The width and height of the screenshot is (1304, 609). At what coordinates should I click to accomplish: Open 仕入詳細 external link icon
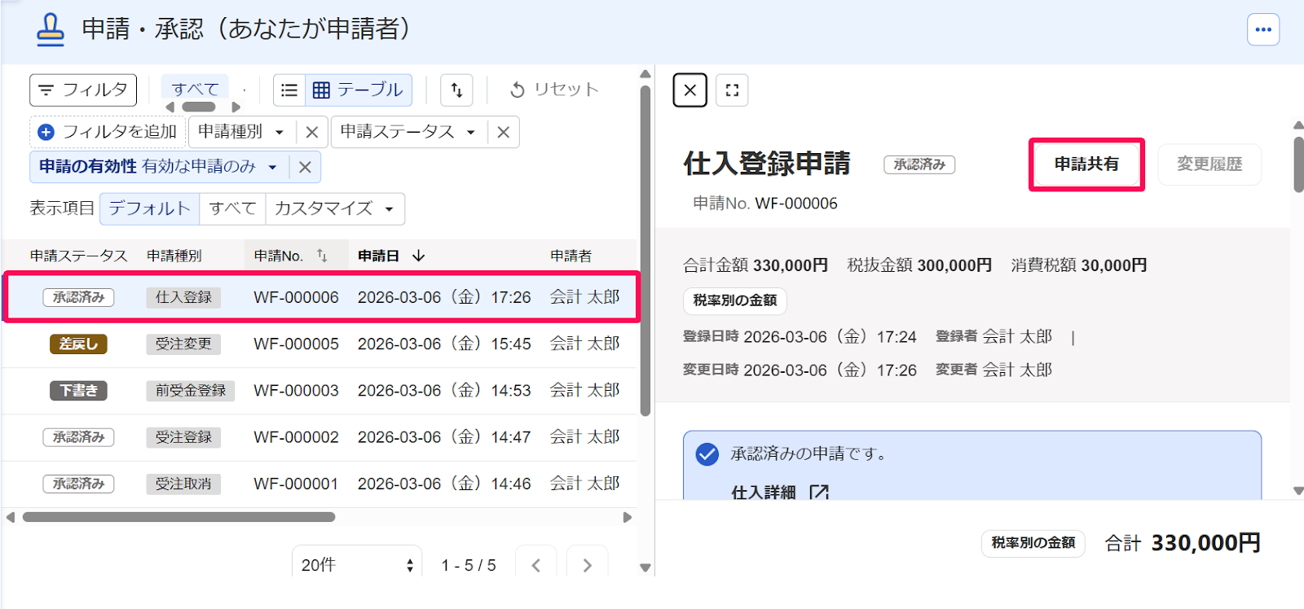click(x=819, y=493)
